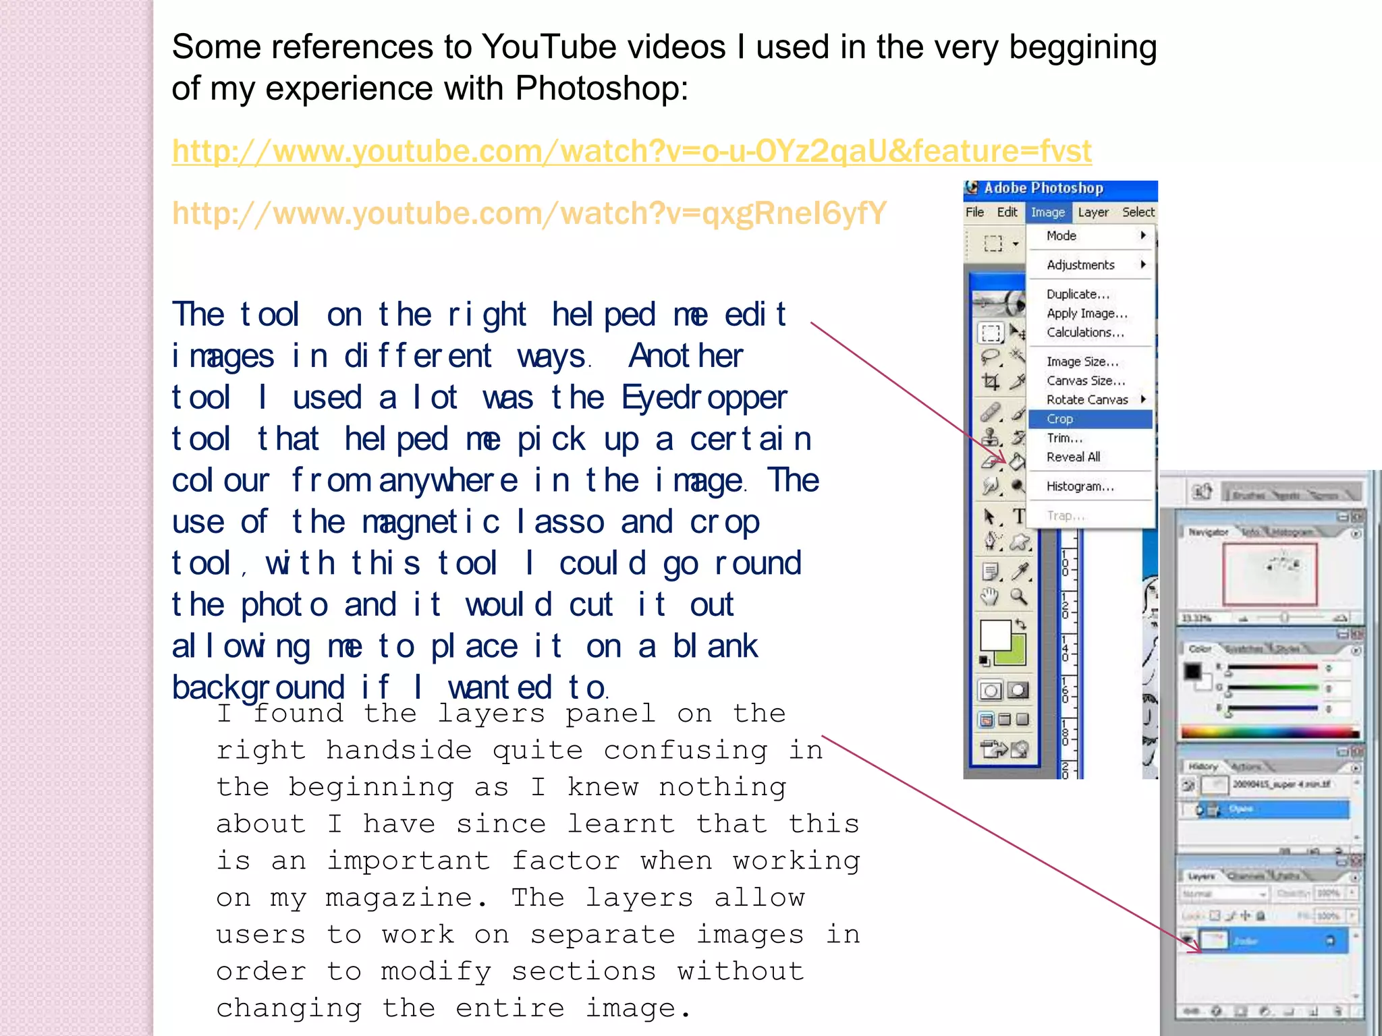Enable Quick Mask mode button
This screenshot has width=1382, height=1036.
coord(1018,690)
